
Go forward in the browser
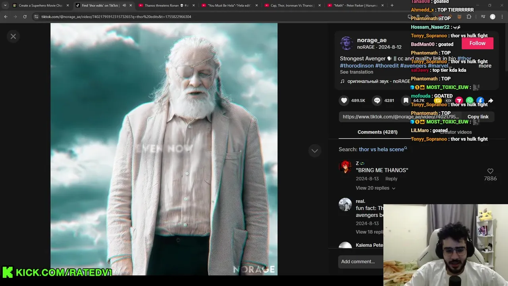15,17
